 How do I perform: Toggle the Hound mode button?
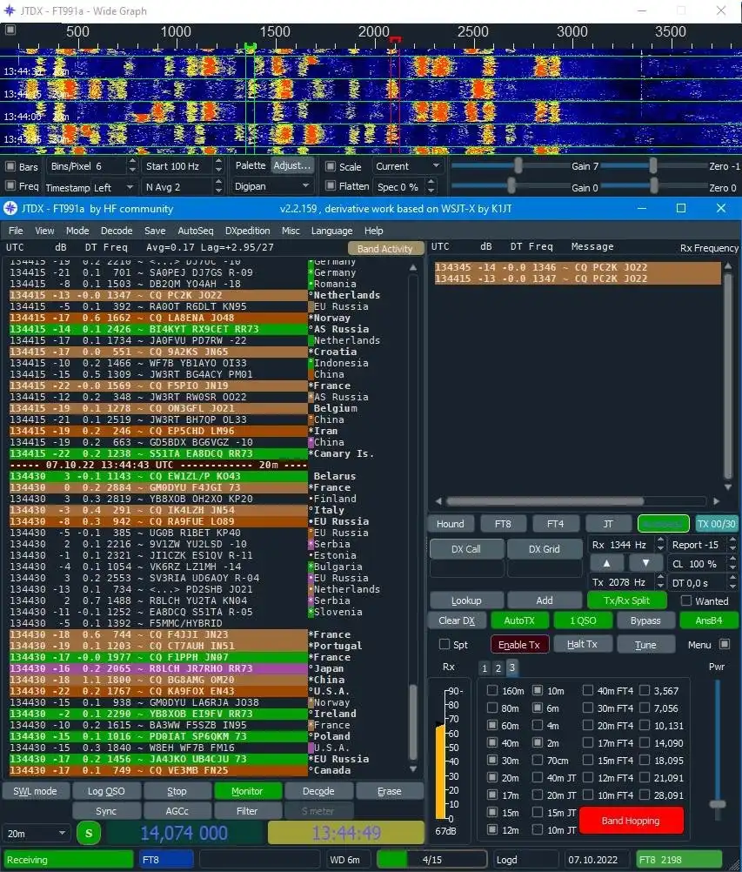[451, 523]
